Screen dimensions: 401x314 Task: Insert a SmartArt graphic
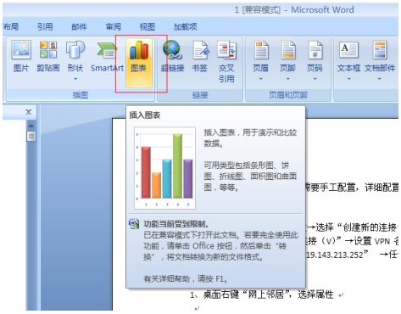point(107,57)
